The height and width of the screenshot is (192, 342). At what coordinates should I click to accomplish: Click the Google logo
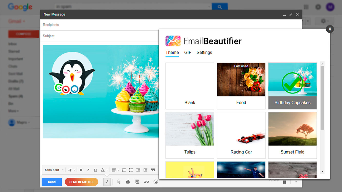(20, 7)
